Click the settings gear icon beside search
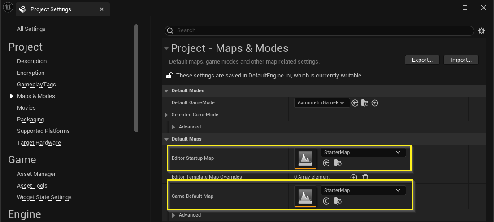Screen dimensions: 494x222 [481, 31]
